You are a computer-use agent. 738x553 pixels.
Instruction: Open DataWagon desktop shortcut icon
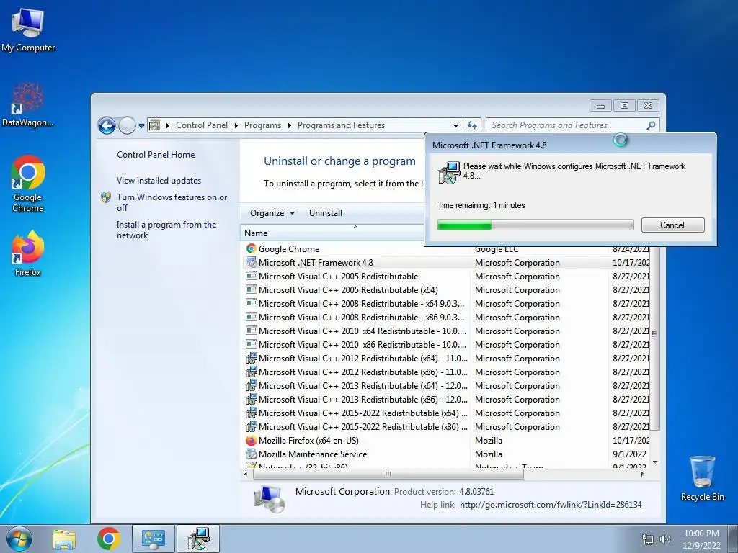[x=28, y=104]
